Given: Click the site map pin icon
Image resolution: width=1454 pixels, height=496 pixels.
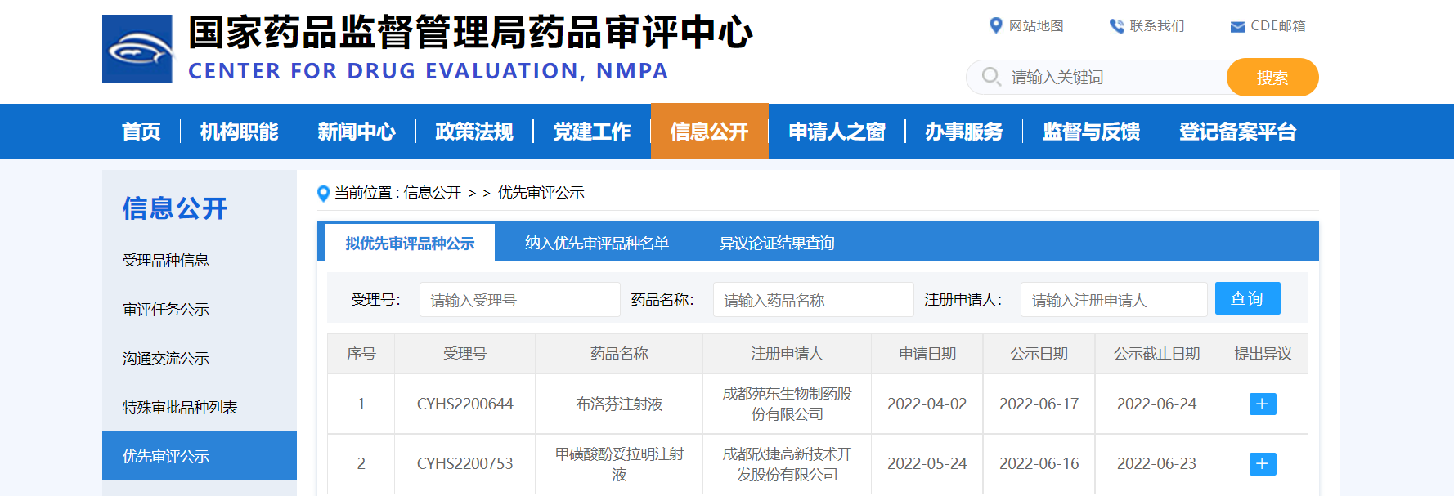Looking at the screenshot, I should click(x=995, y=25).
